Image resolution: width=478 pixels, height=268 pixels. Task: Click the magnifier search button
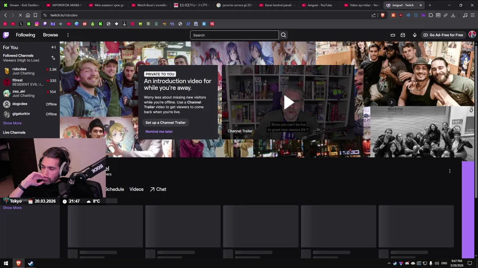283,35
